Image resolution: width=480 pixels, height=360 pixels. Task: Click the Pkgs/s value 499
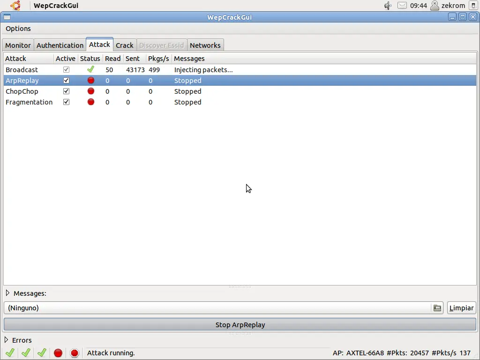pyautogui.click(x=154, y=70)
